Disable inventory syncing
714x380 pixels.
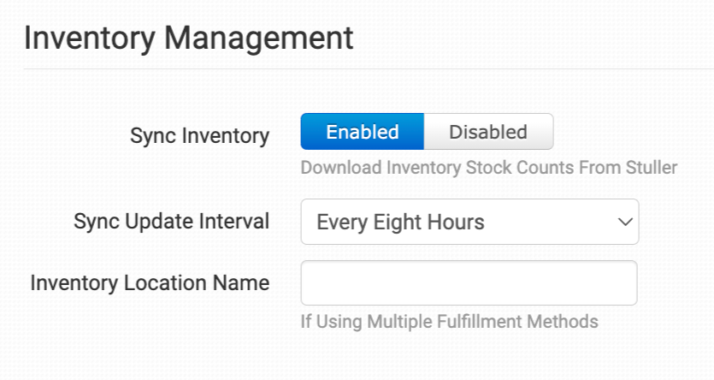pyautogui.click(x=488, y=132)
